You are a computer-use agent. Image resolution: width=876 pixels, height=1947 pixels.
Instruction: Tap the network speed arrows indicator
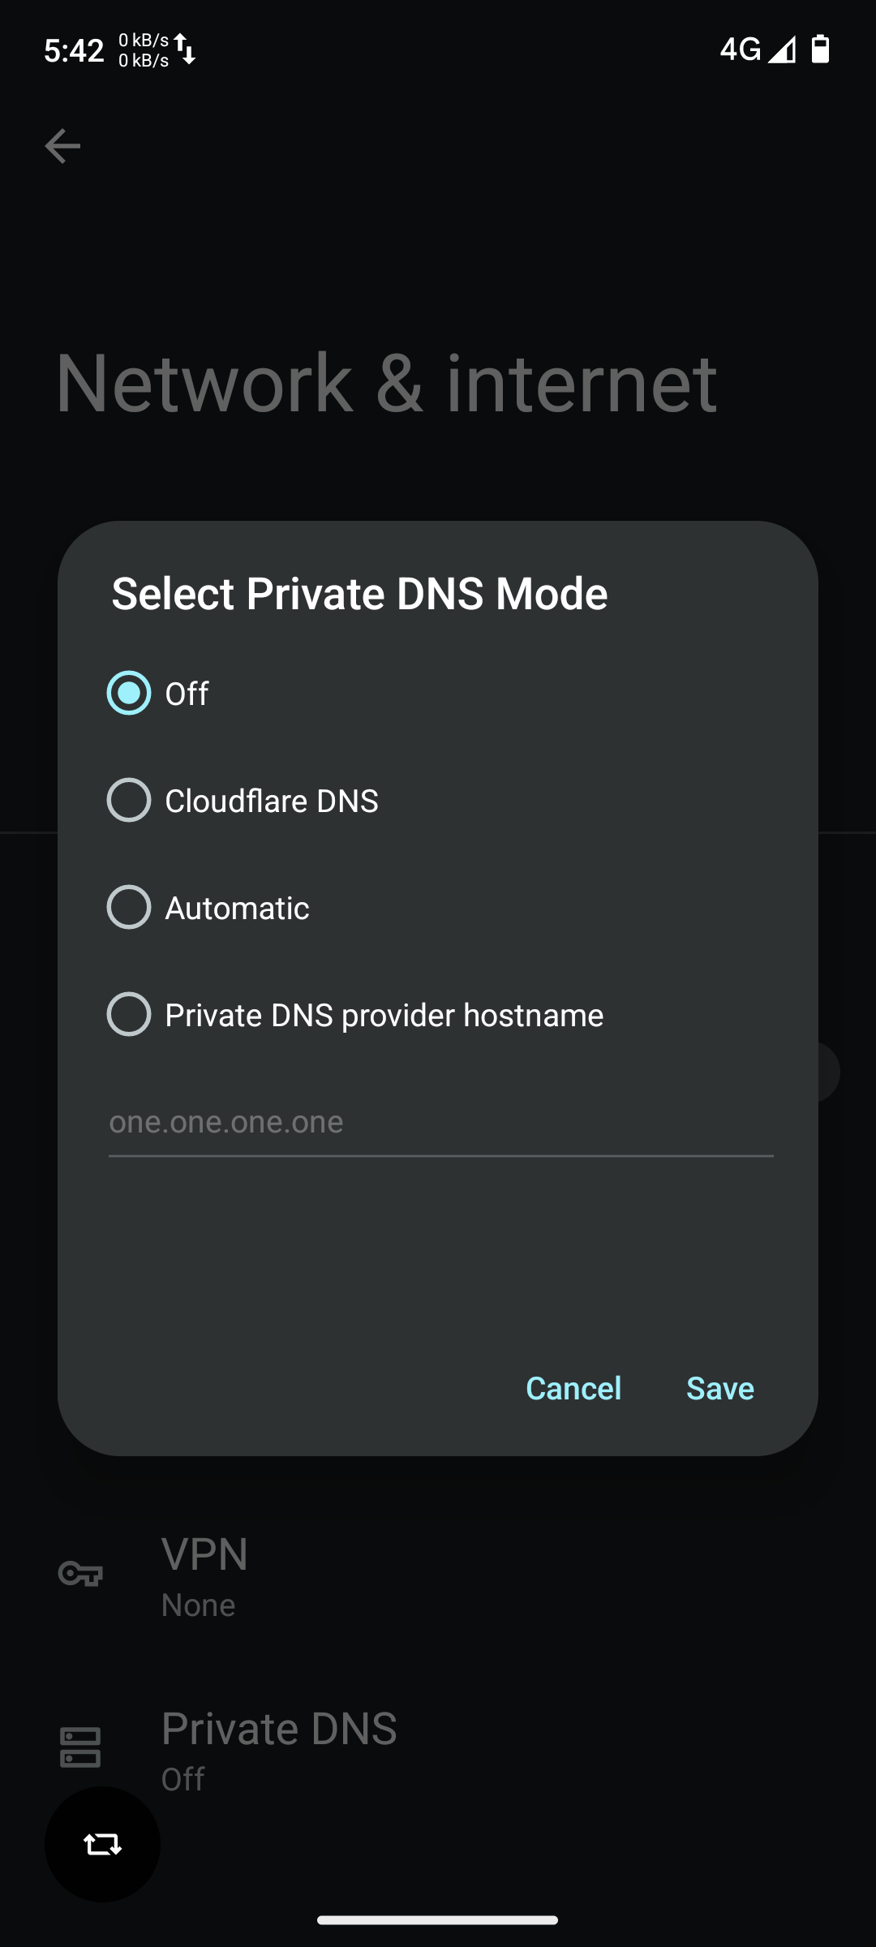pyautogui.click(x=186, y=49)
